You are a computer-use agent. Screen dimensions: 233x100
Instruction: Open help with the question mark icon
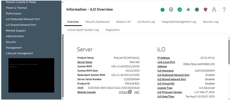[224, 10]
